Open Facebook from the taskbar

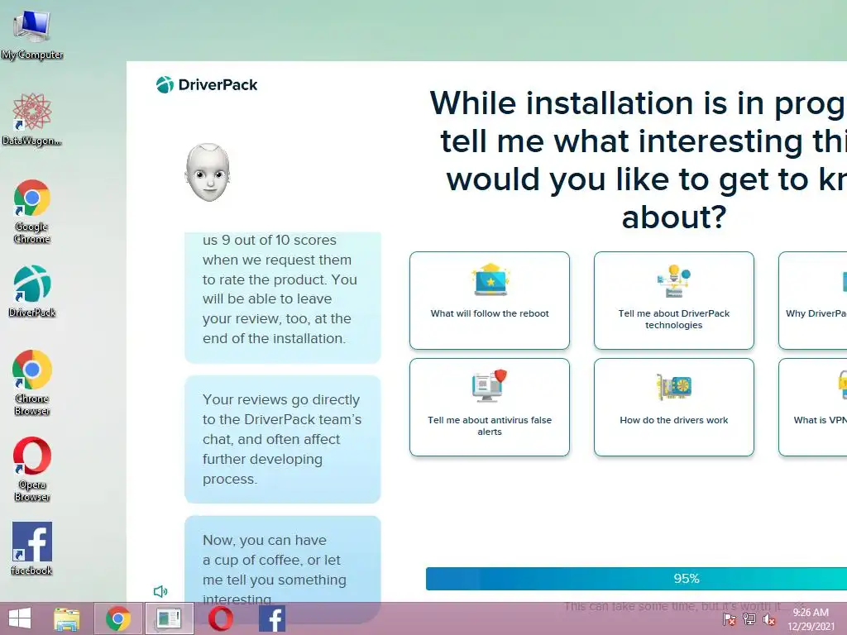click(272, 618)
